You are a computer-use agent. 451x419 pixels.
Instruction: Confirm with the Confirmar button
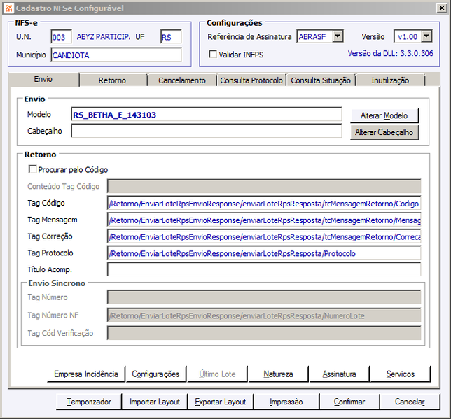(349, 402)
